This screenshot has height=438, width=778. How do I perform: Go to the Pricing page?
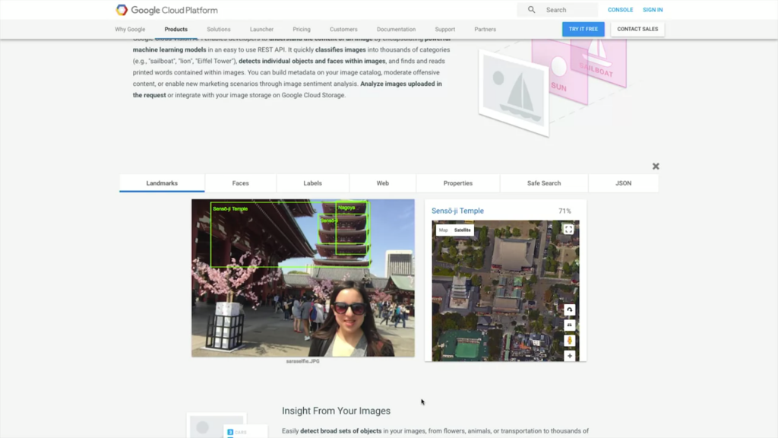pos(302,30)
